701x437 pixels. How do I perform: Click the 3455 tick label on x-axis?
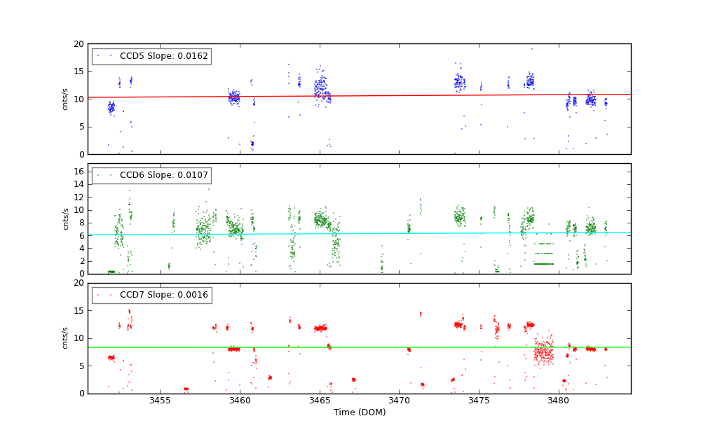(160, 401)
